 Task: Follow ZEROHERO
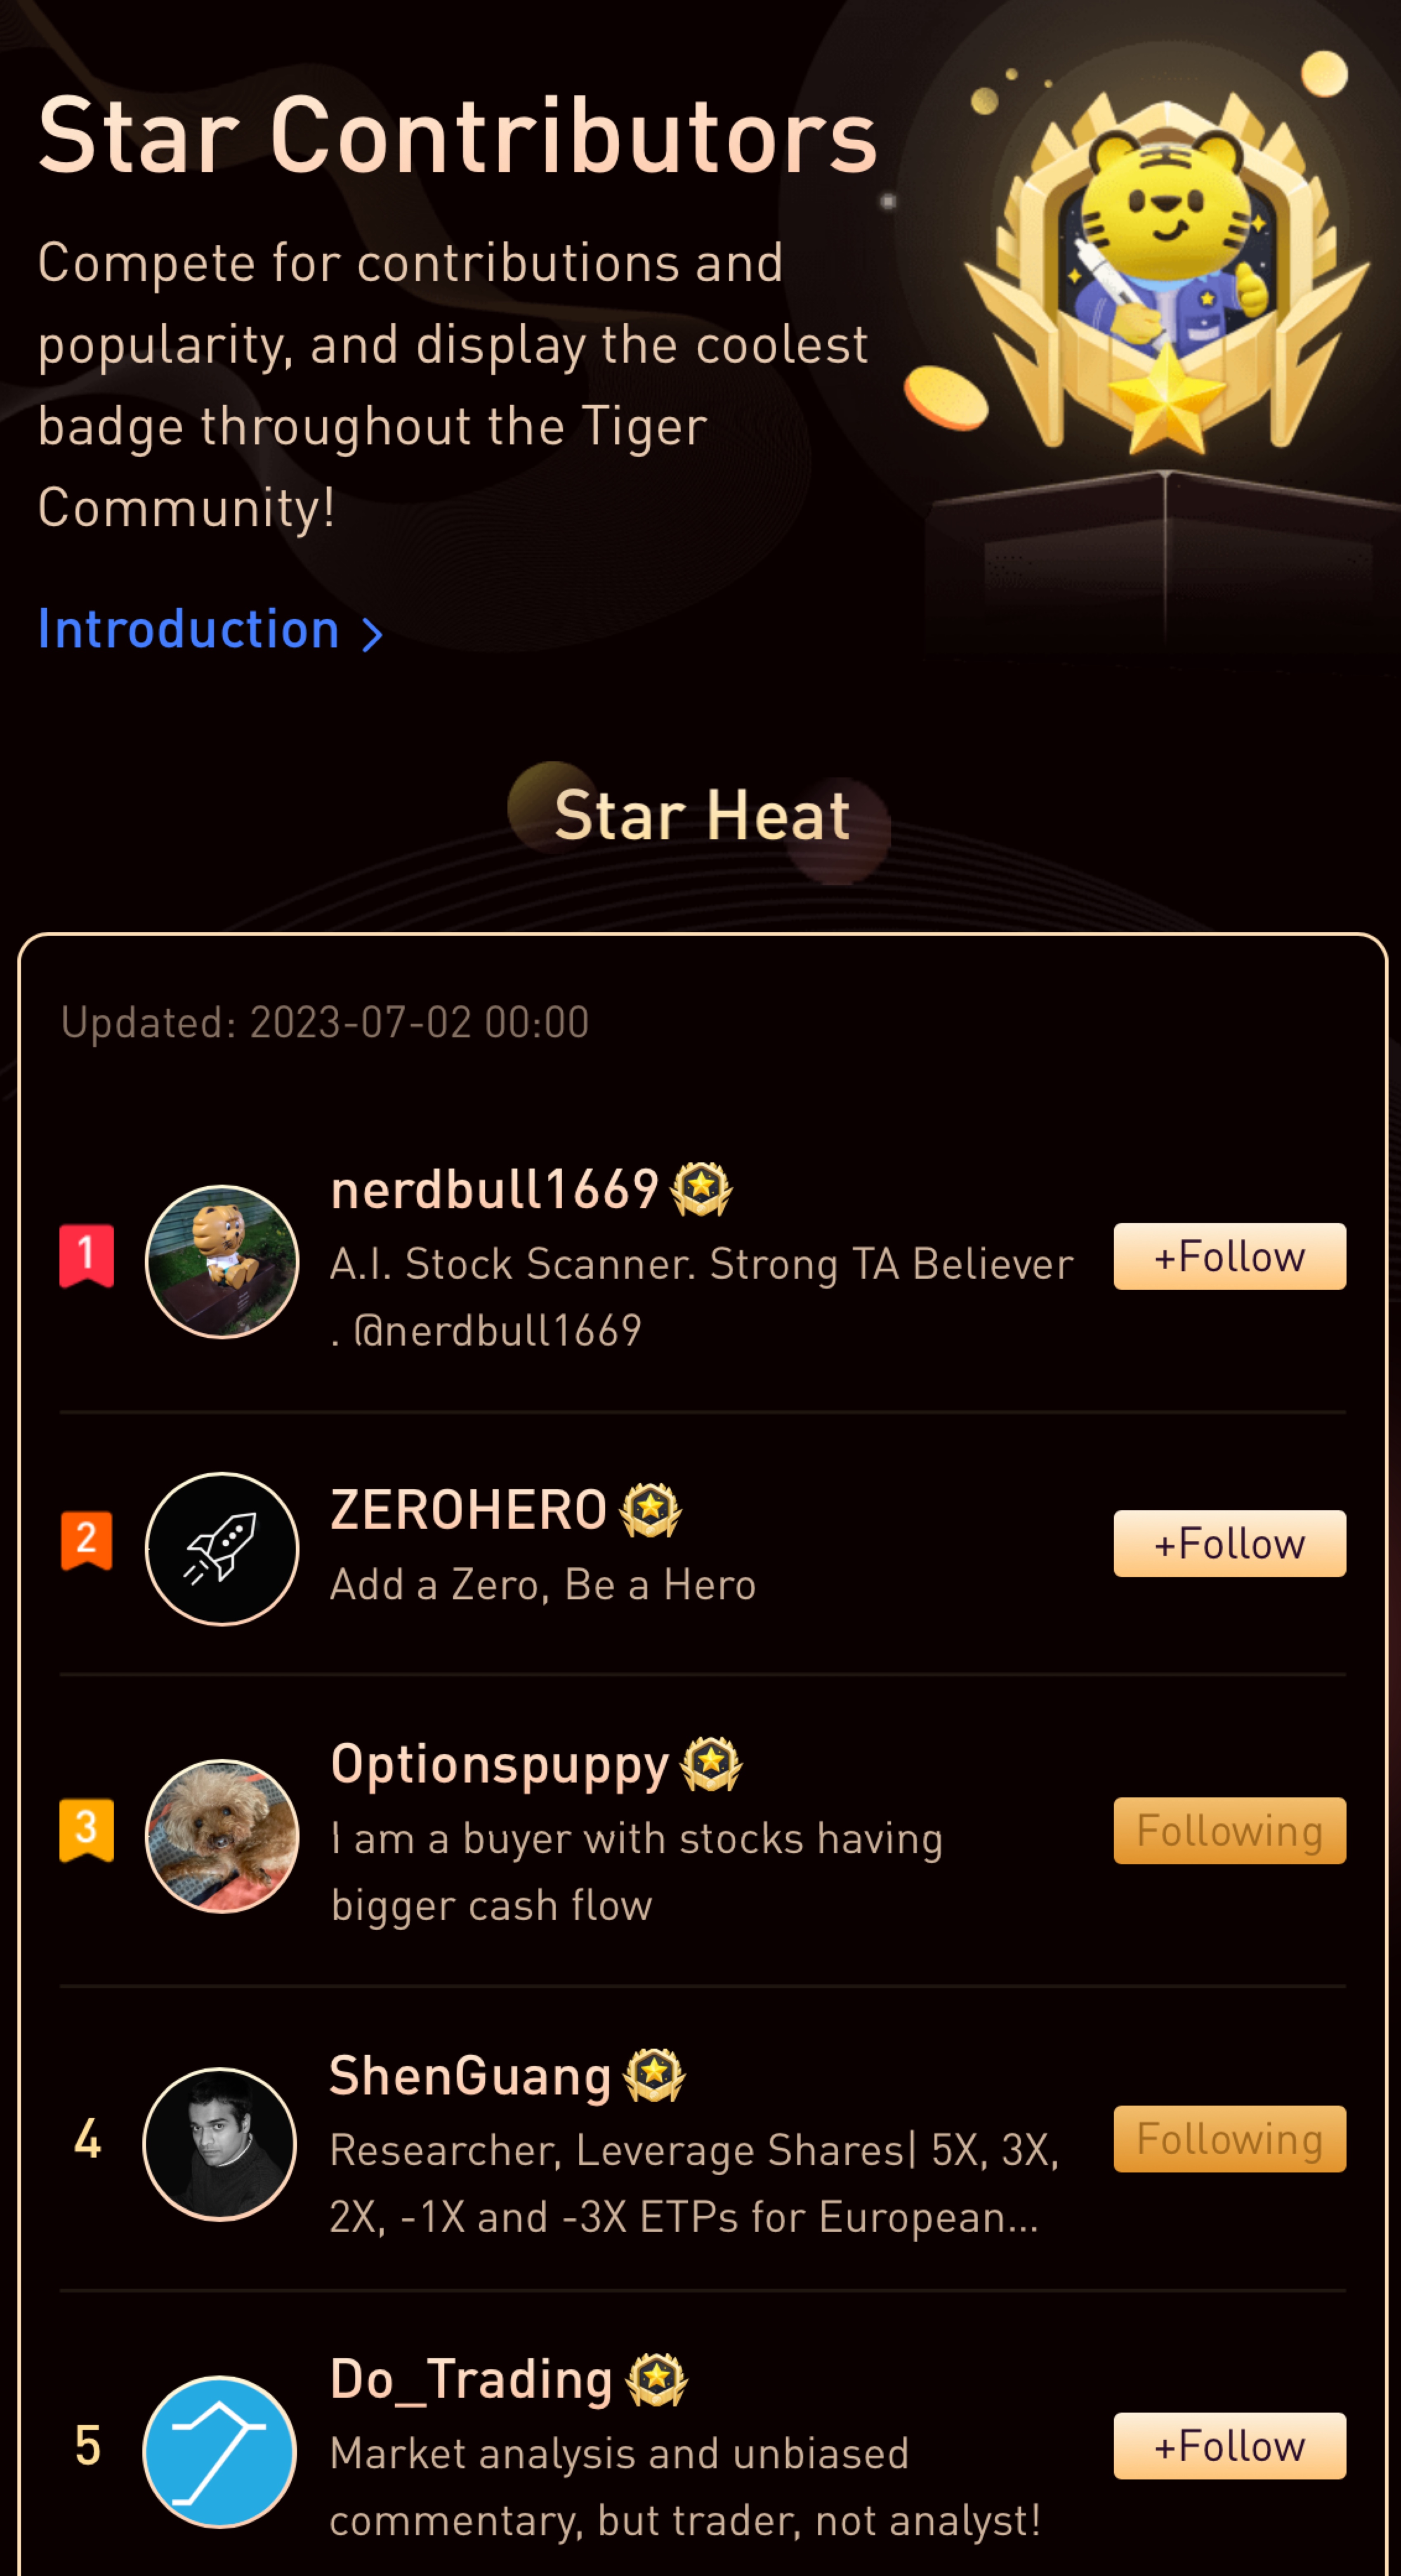click(x=1230, y=1543)
